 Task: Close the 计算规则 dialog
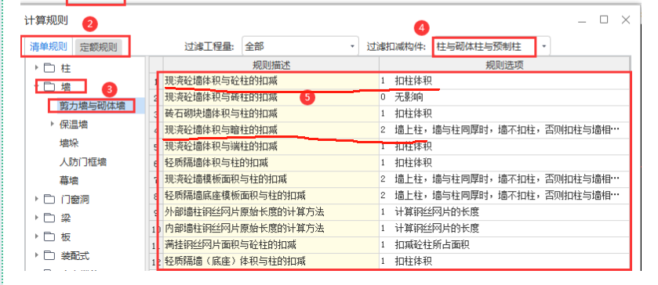point(626,20)
